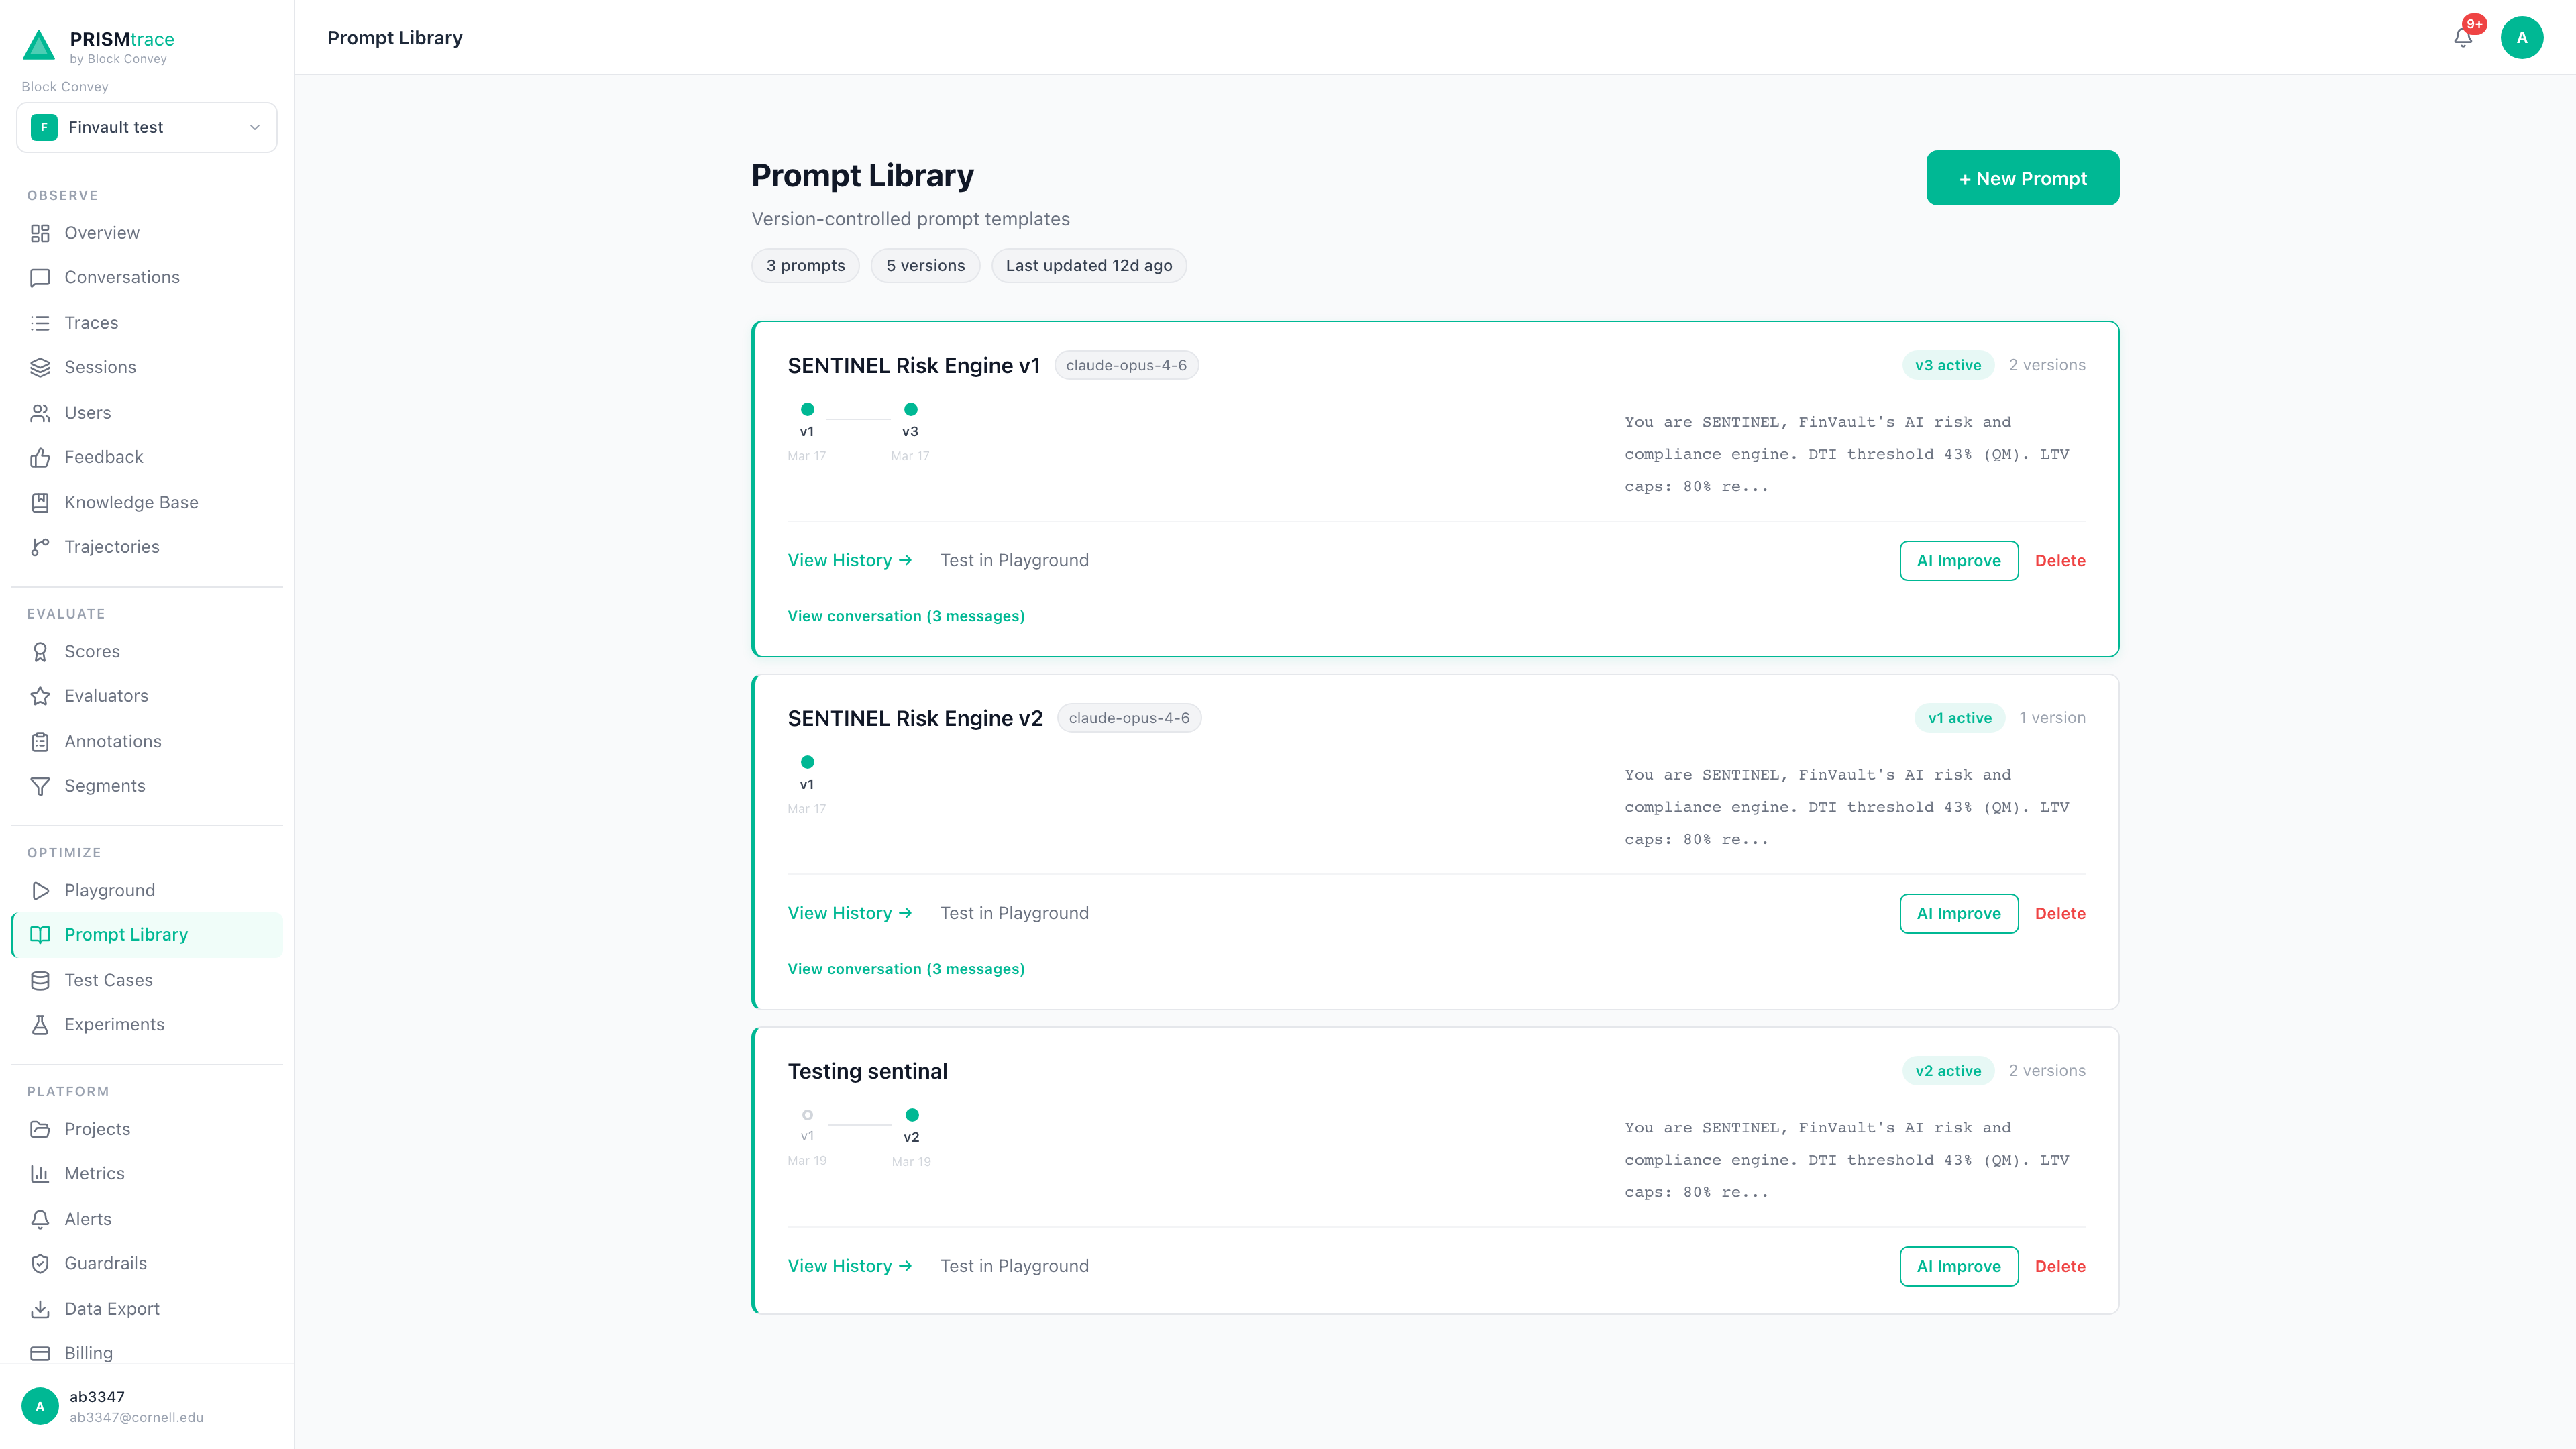Select Prompt Library in the sidebar
Image resolution: width=2576 pixels, height=1449 pixels.
[147, 935]
